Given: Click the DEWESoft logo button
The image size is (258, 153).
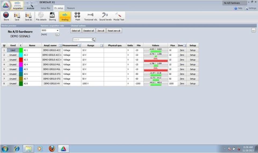Looking at the screenshot, I should pyautogui.click(x=6, y=5).
